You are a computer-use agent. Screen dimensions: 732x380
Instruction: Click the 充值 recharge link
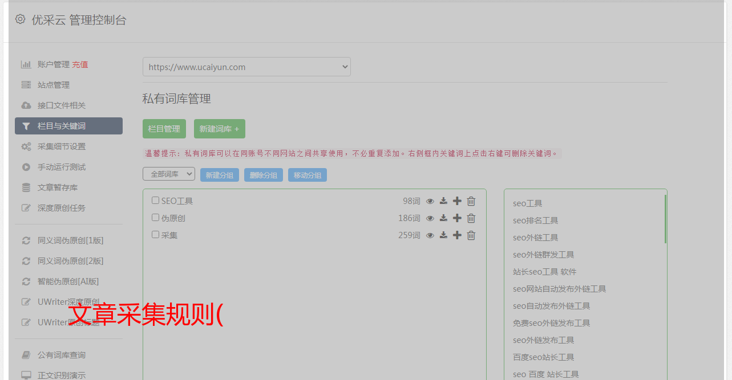(x=80, y=64)
